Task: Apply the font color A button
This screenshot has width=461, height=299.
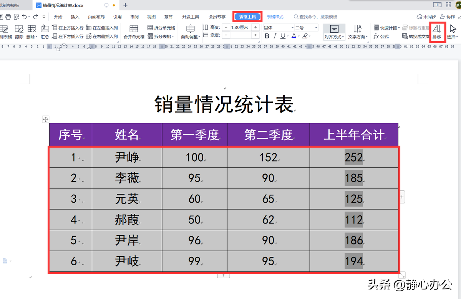Action: [x=294, y=36]
